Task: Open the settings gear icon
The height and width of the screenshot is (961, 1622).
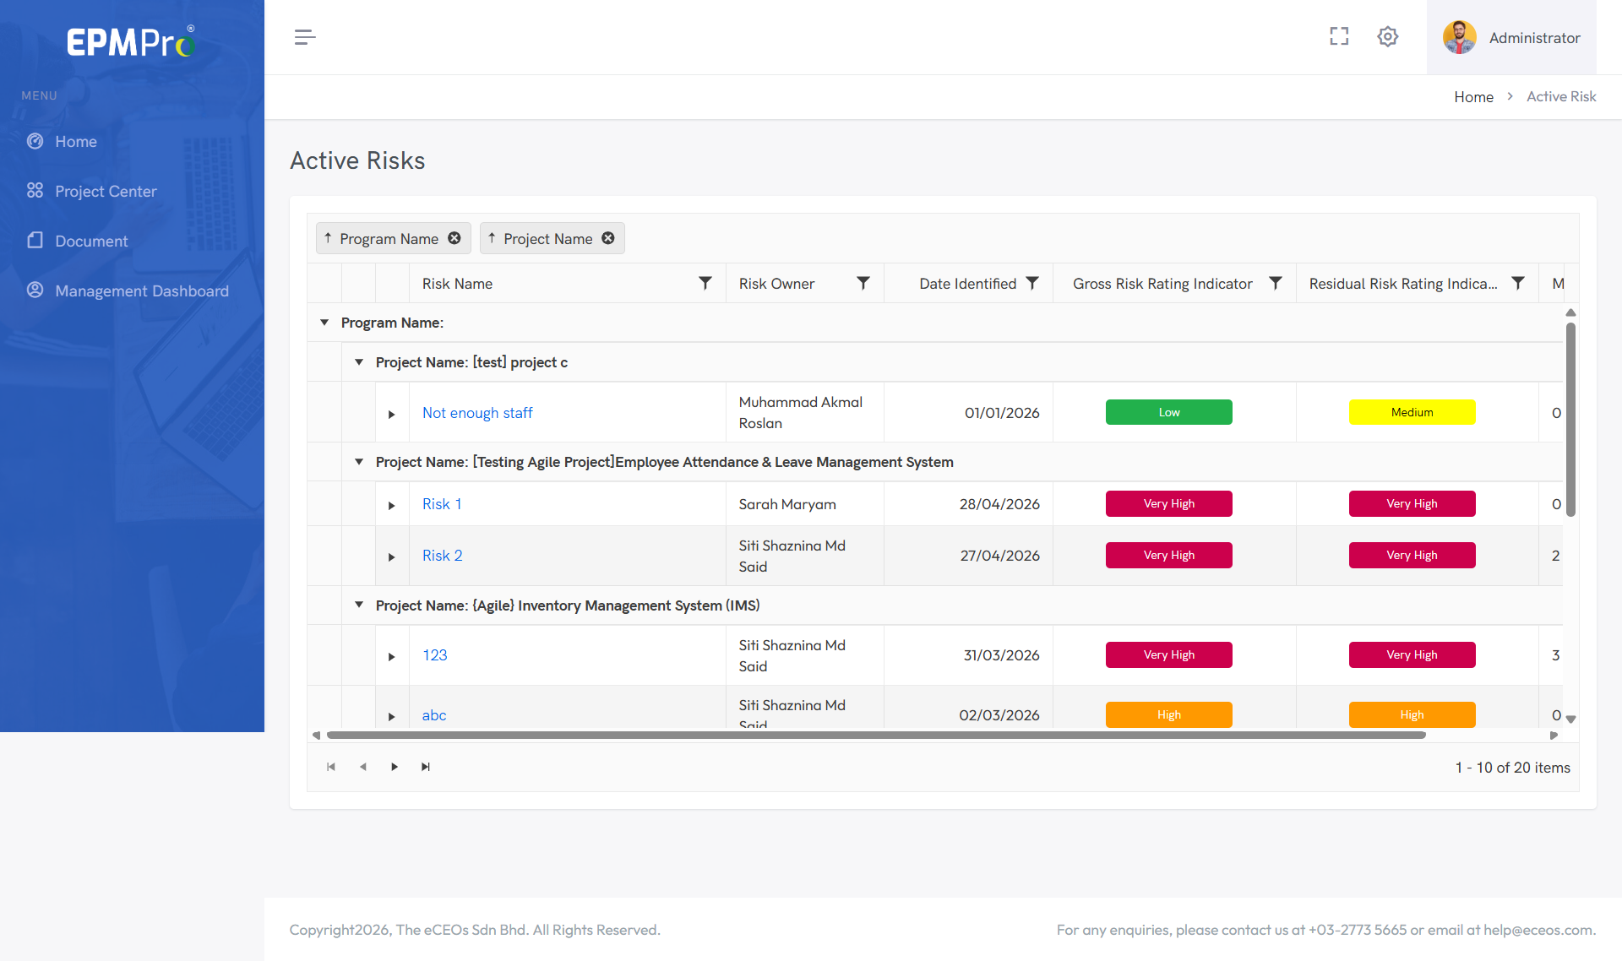Action: point(1387,36)
